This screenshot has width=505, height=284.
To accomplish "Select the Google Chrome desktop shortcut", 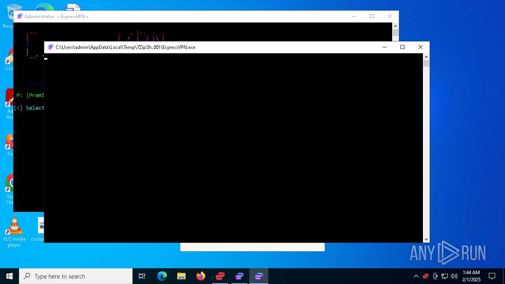I will click(9, 189).
